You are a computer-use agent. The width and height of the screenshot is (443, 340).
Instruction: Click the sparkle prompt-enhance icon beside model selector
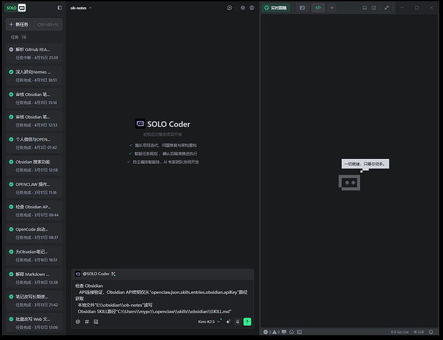[x=228, y=322]
